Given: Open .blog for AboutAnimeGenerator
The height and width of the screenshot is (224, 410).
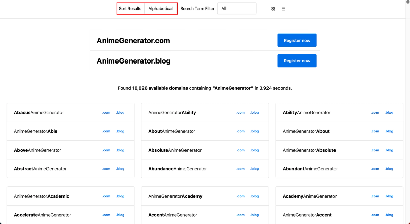Looking at the screenshot, I should click(x=255, y=131).
